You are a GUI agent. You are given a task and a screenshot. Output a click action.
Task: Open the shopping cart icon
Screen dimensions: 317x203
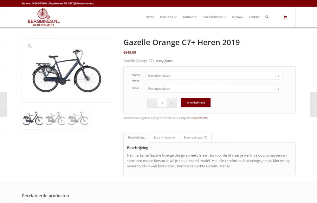click(285, 17)
